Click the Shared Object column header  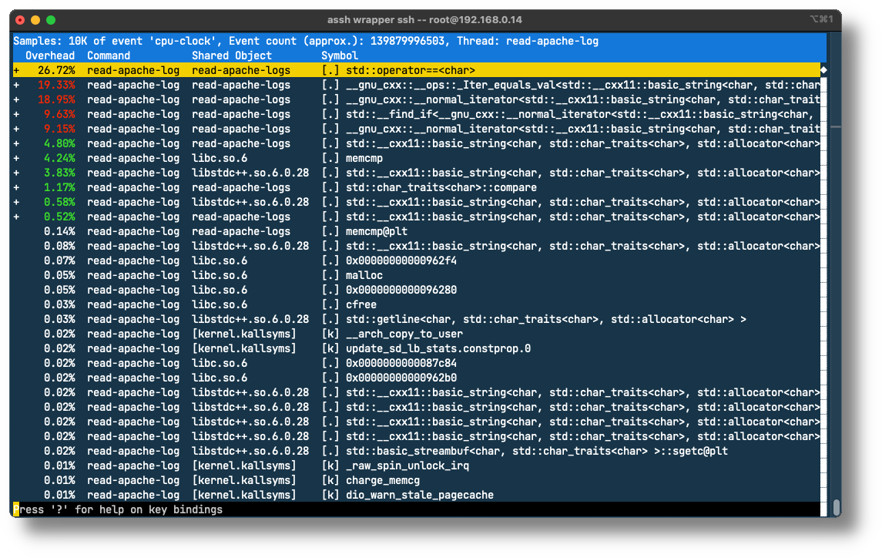(x=232, y=55)
